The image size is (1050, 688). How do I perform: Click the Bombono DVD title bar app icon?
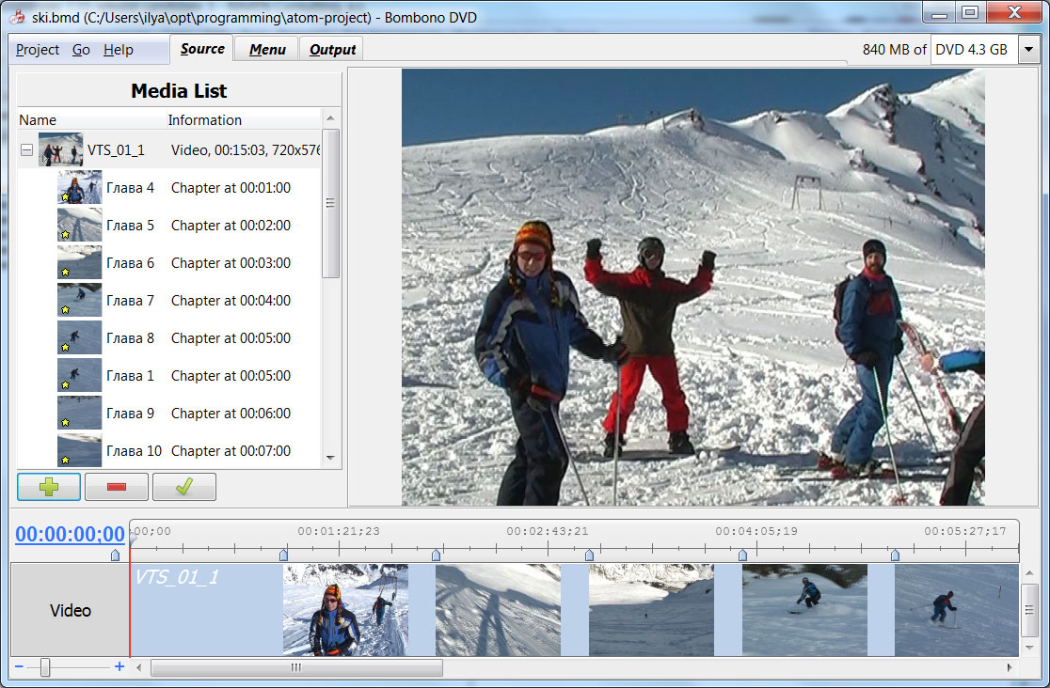(x=18, y=17)
